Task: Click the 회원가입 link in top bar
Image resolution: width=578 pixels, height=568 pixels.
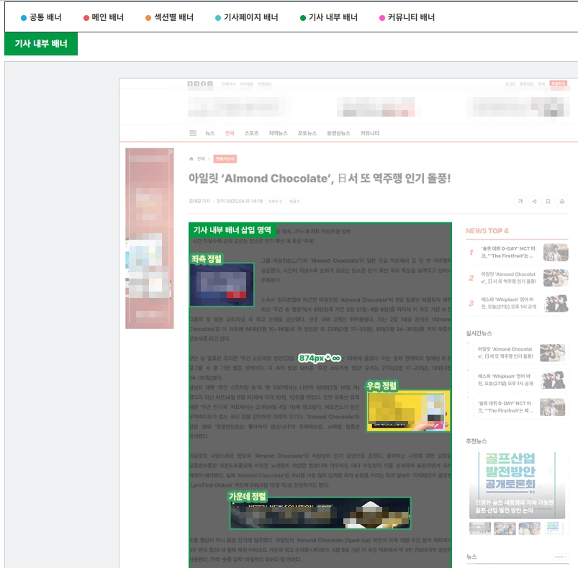Action: pyautogui.click(x=526, y=84)
